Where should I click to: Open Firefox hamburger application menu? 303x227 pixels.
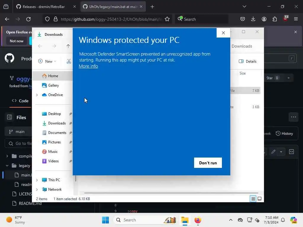tap(296, 19)
